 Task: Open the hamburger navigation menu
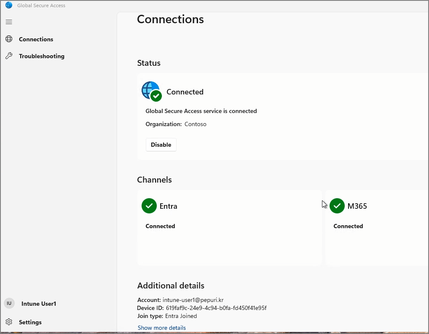coord(9,22)
